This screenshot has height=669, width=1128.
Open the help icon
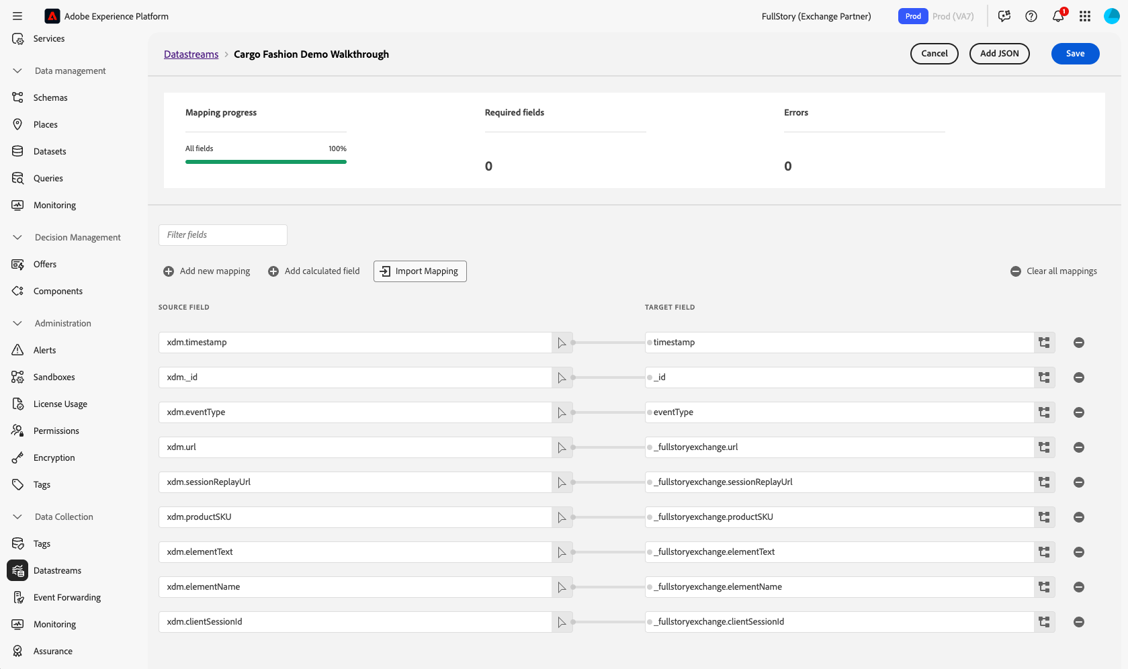click(x=1031, y=16)
